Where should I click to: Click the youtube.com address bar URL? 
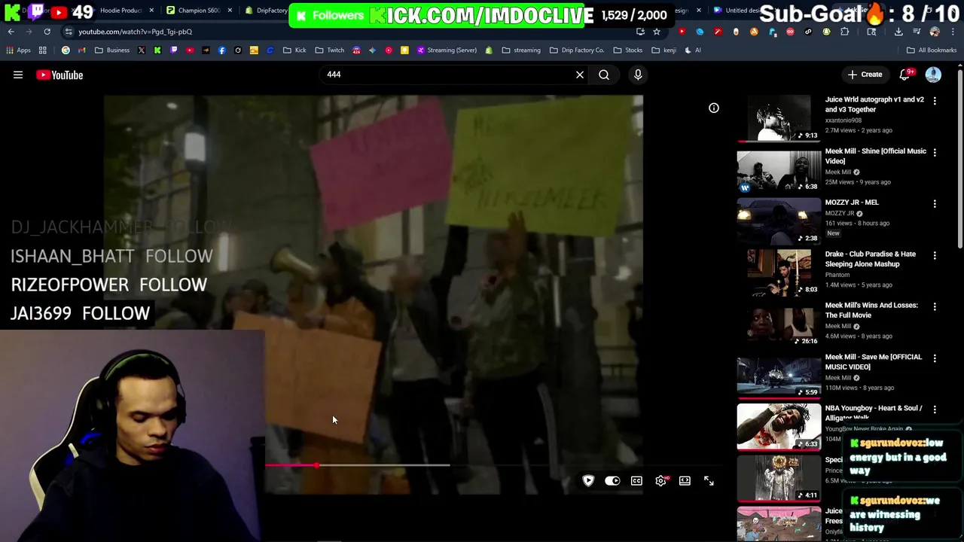135,32
